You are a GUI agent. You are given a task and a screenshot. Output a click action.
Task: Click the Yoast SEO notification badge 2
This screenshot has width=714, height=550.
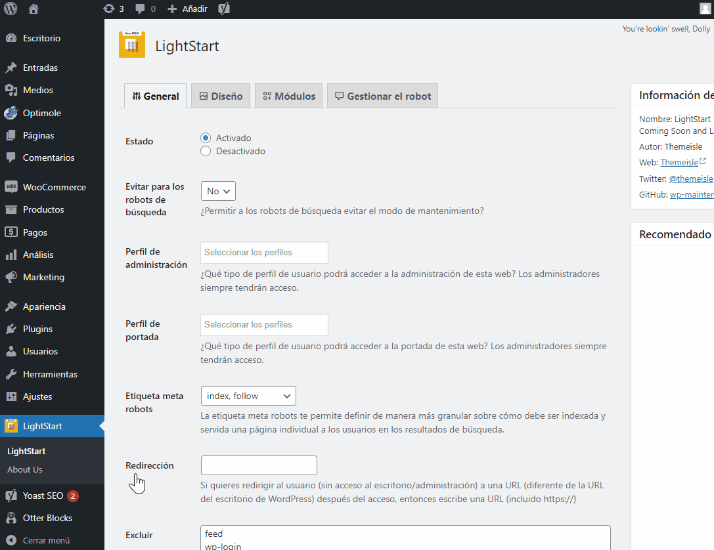tap(73, 496)
